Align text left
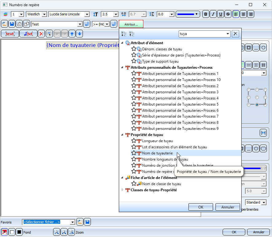The width and height of the screenshot is (272, 237). 236,14
